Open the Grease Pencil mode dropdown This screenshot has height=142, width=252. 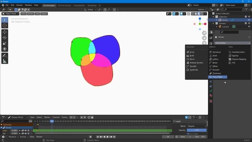(18, 118)
